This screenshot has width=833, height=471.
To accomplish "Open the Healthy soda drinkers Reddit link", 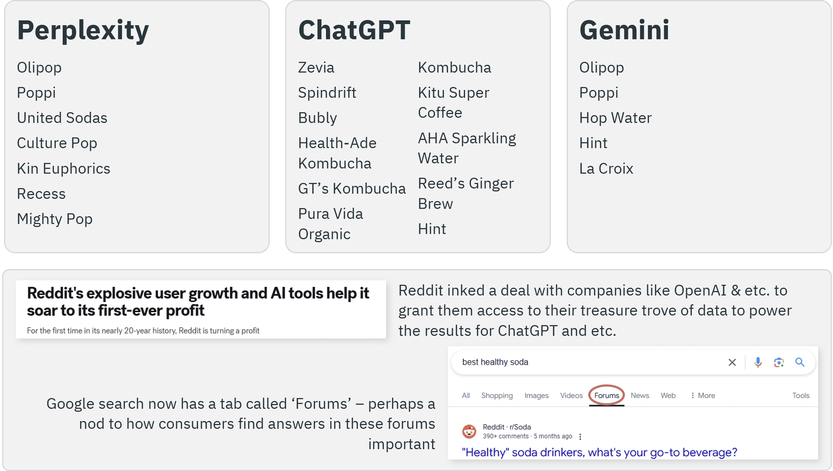I will click(x=599, y=452).
